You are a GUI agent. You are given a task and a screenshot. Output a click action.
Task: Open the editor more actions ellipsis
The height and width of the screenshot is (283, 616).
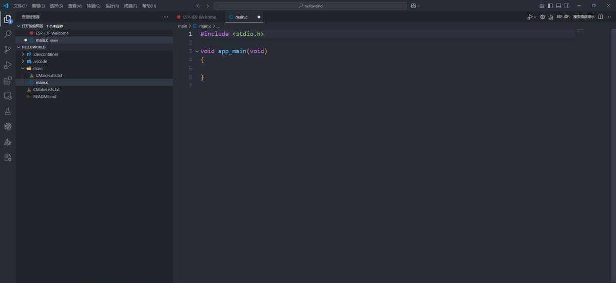(x=609, y=17)
